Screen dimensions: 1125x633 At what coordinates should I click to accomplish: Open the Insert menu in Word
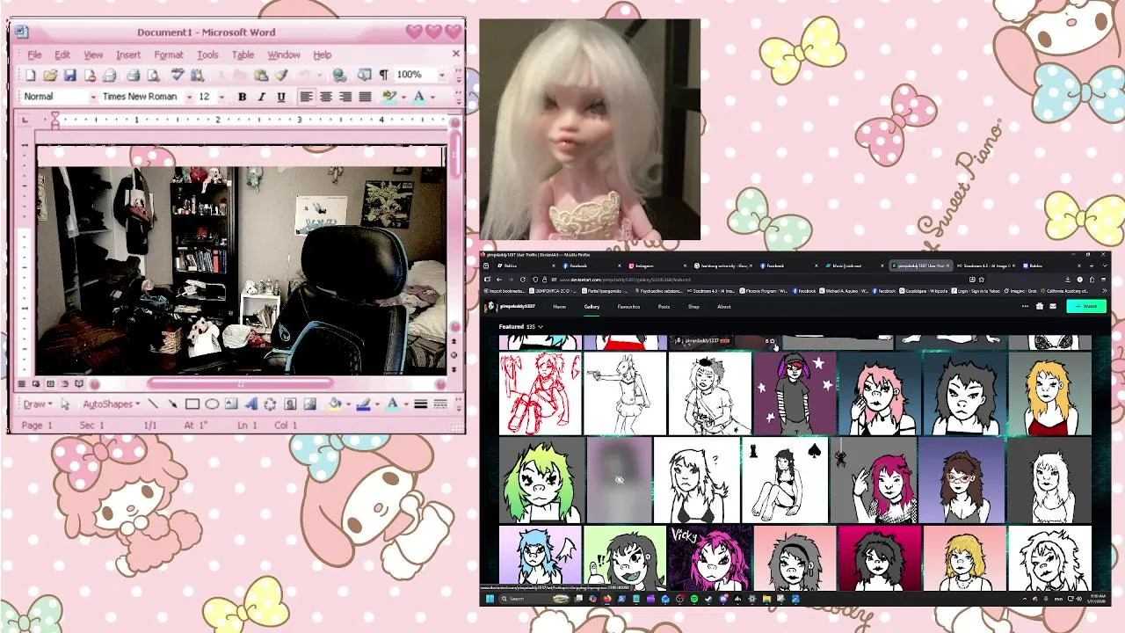(x=128, y=55)
